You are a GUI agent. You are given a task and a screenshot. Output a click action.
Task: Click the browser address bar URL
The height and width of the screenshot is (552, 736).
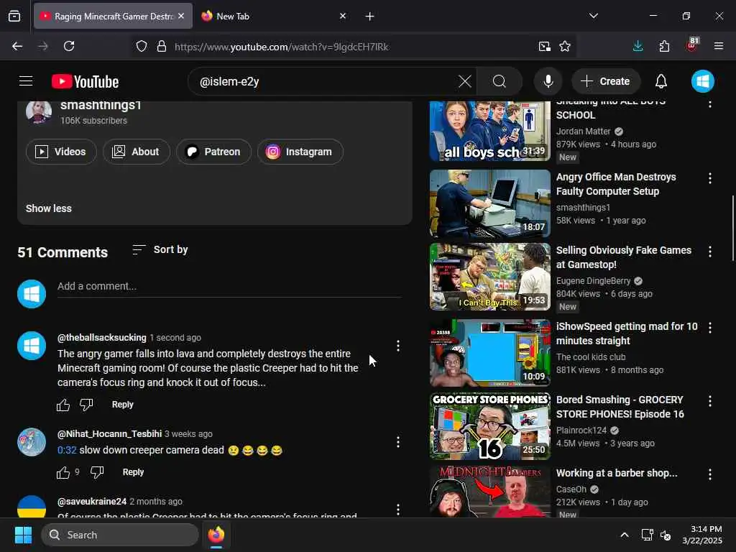(x=282, y=47)
